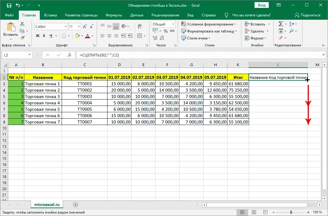The height and width of the screenshot is (216, 328).
Task: Toggle wrap text
Action: 139,26
